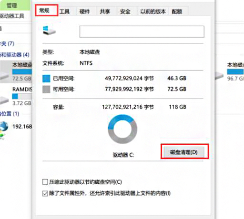Open the 常规 tab
The image size is (244, 219).
[46, 10]
